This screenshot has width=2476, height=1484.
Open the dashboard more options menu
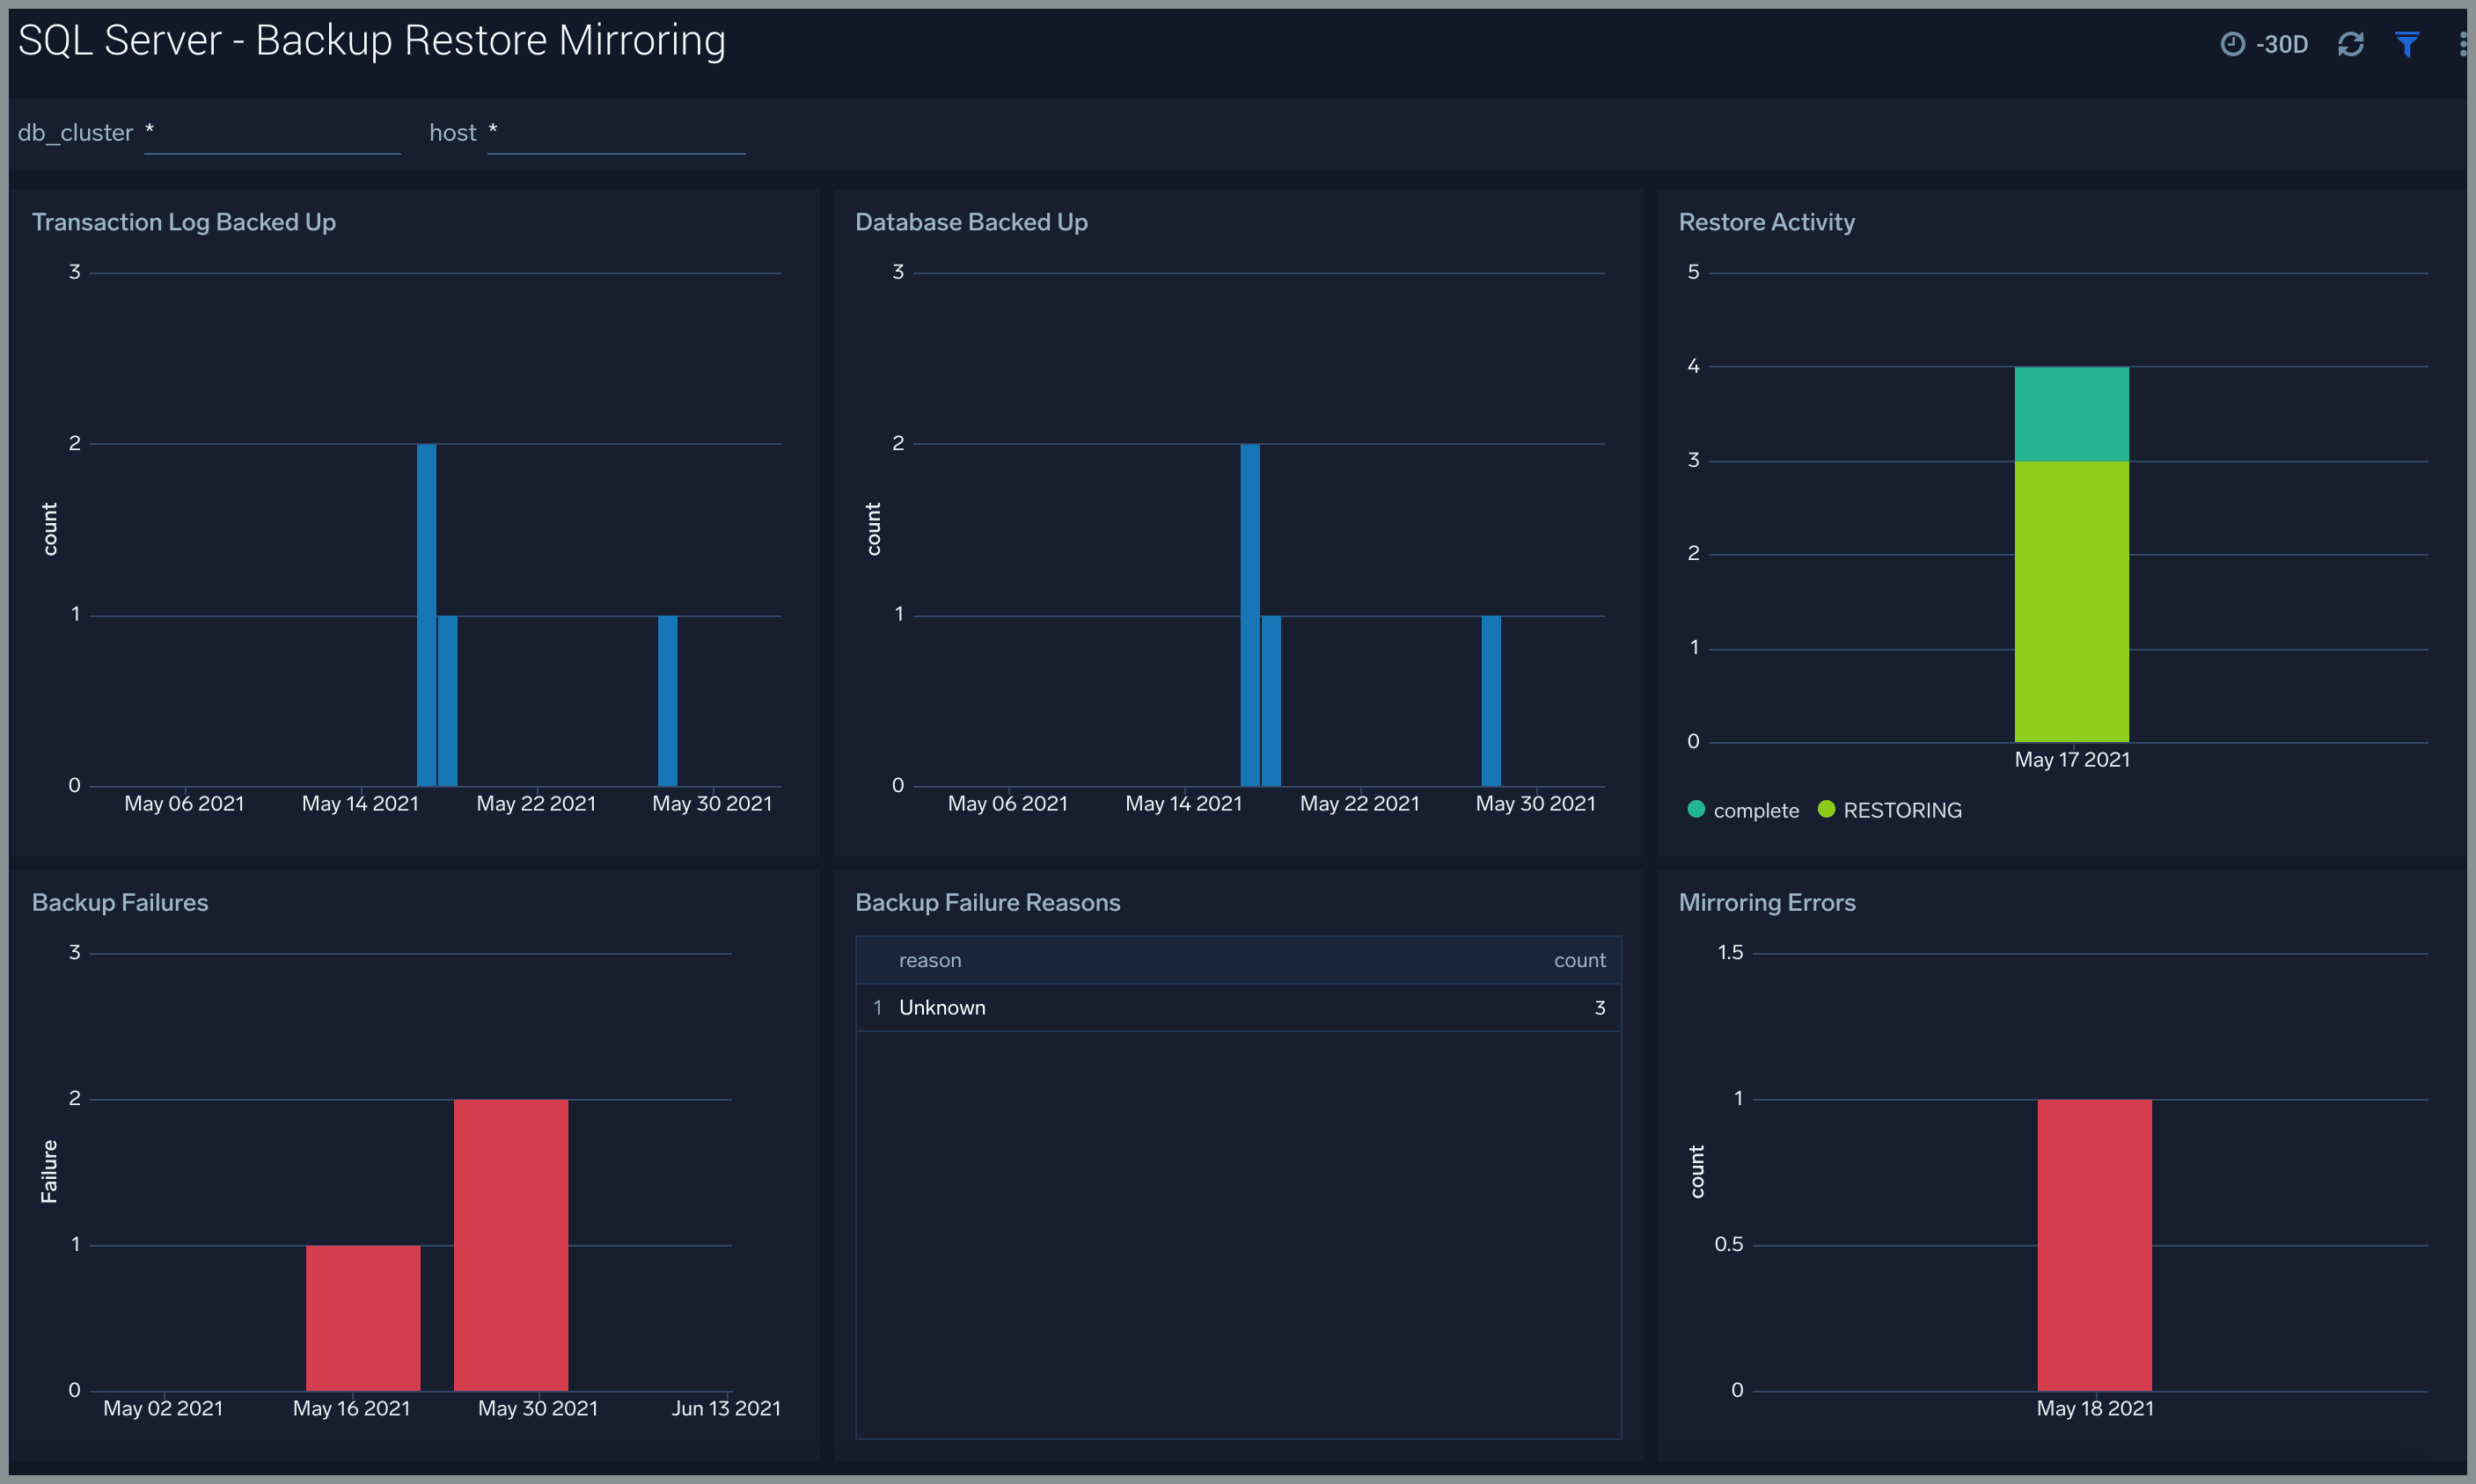[x=2462, y=44]
